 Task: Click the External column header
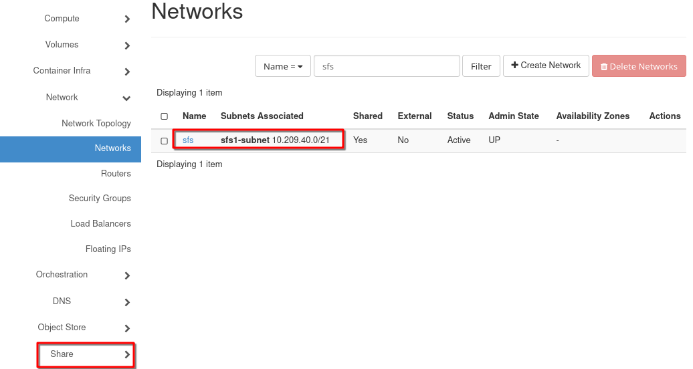tap(415, 116)
